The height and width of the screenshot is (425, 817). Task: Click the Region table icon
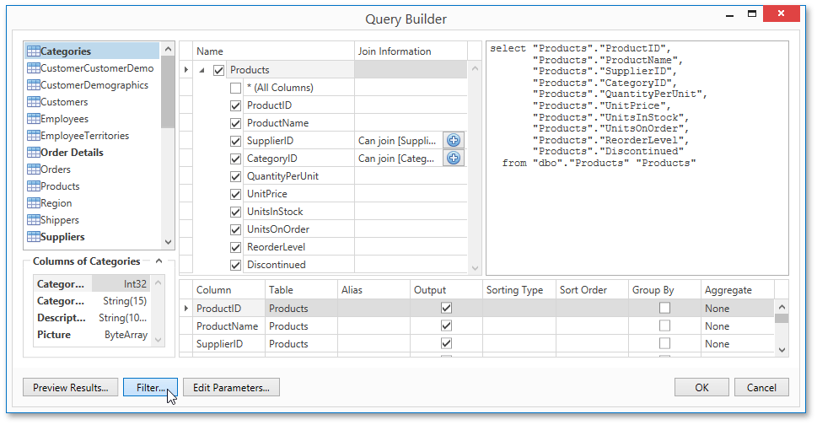(x=34, y=203)
